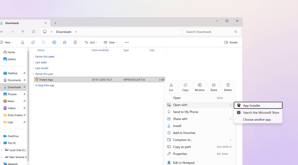Choose Cut in the context menu

(171, 87)
